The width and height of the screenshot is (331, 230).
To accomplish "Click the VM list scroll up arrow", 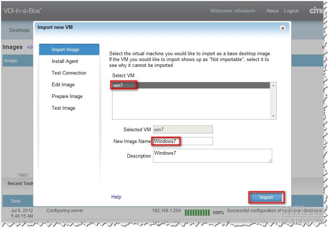I will [x=273, y=86].
